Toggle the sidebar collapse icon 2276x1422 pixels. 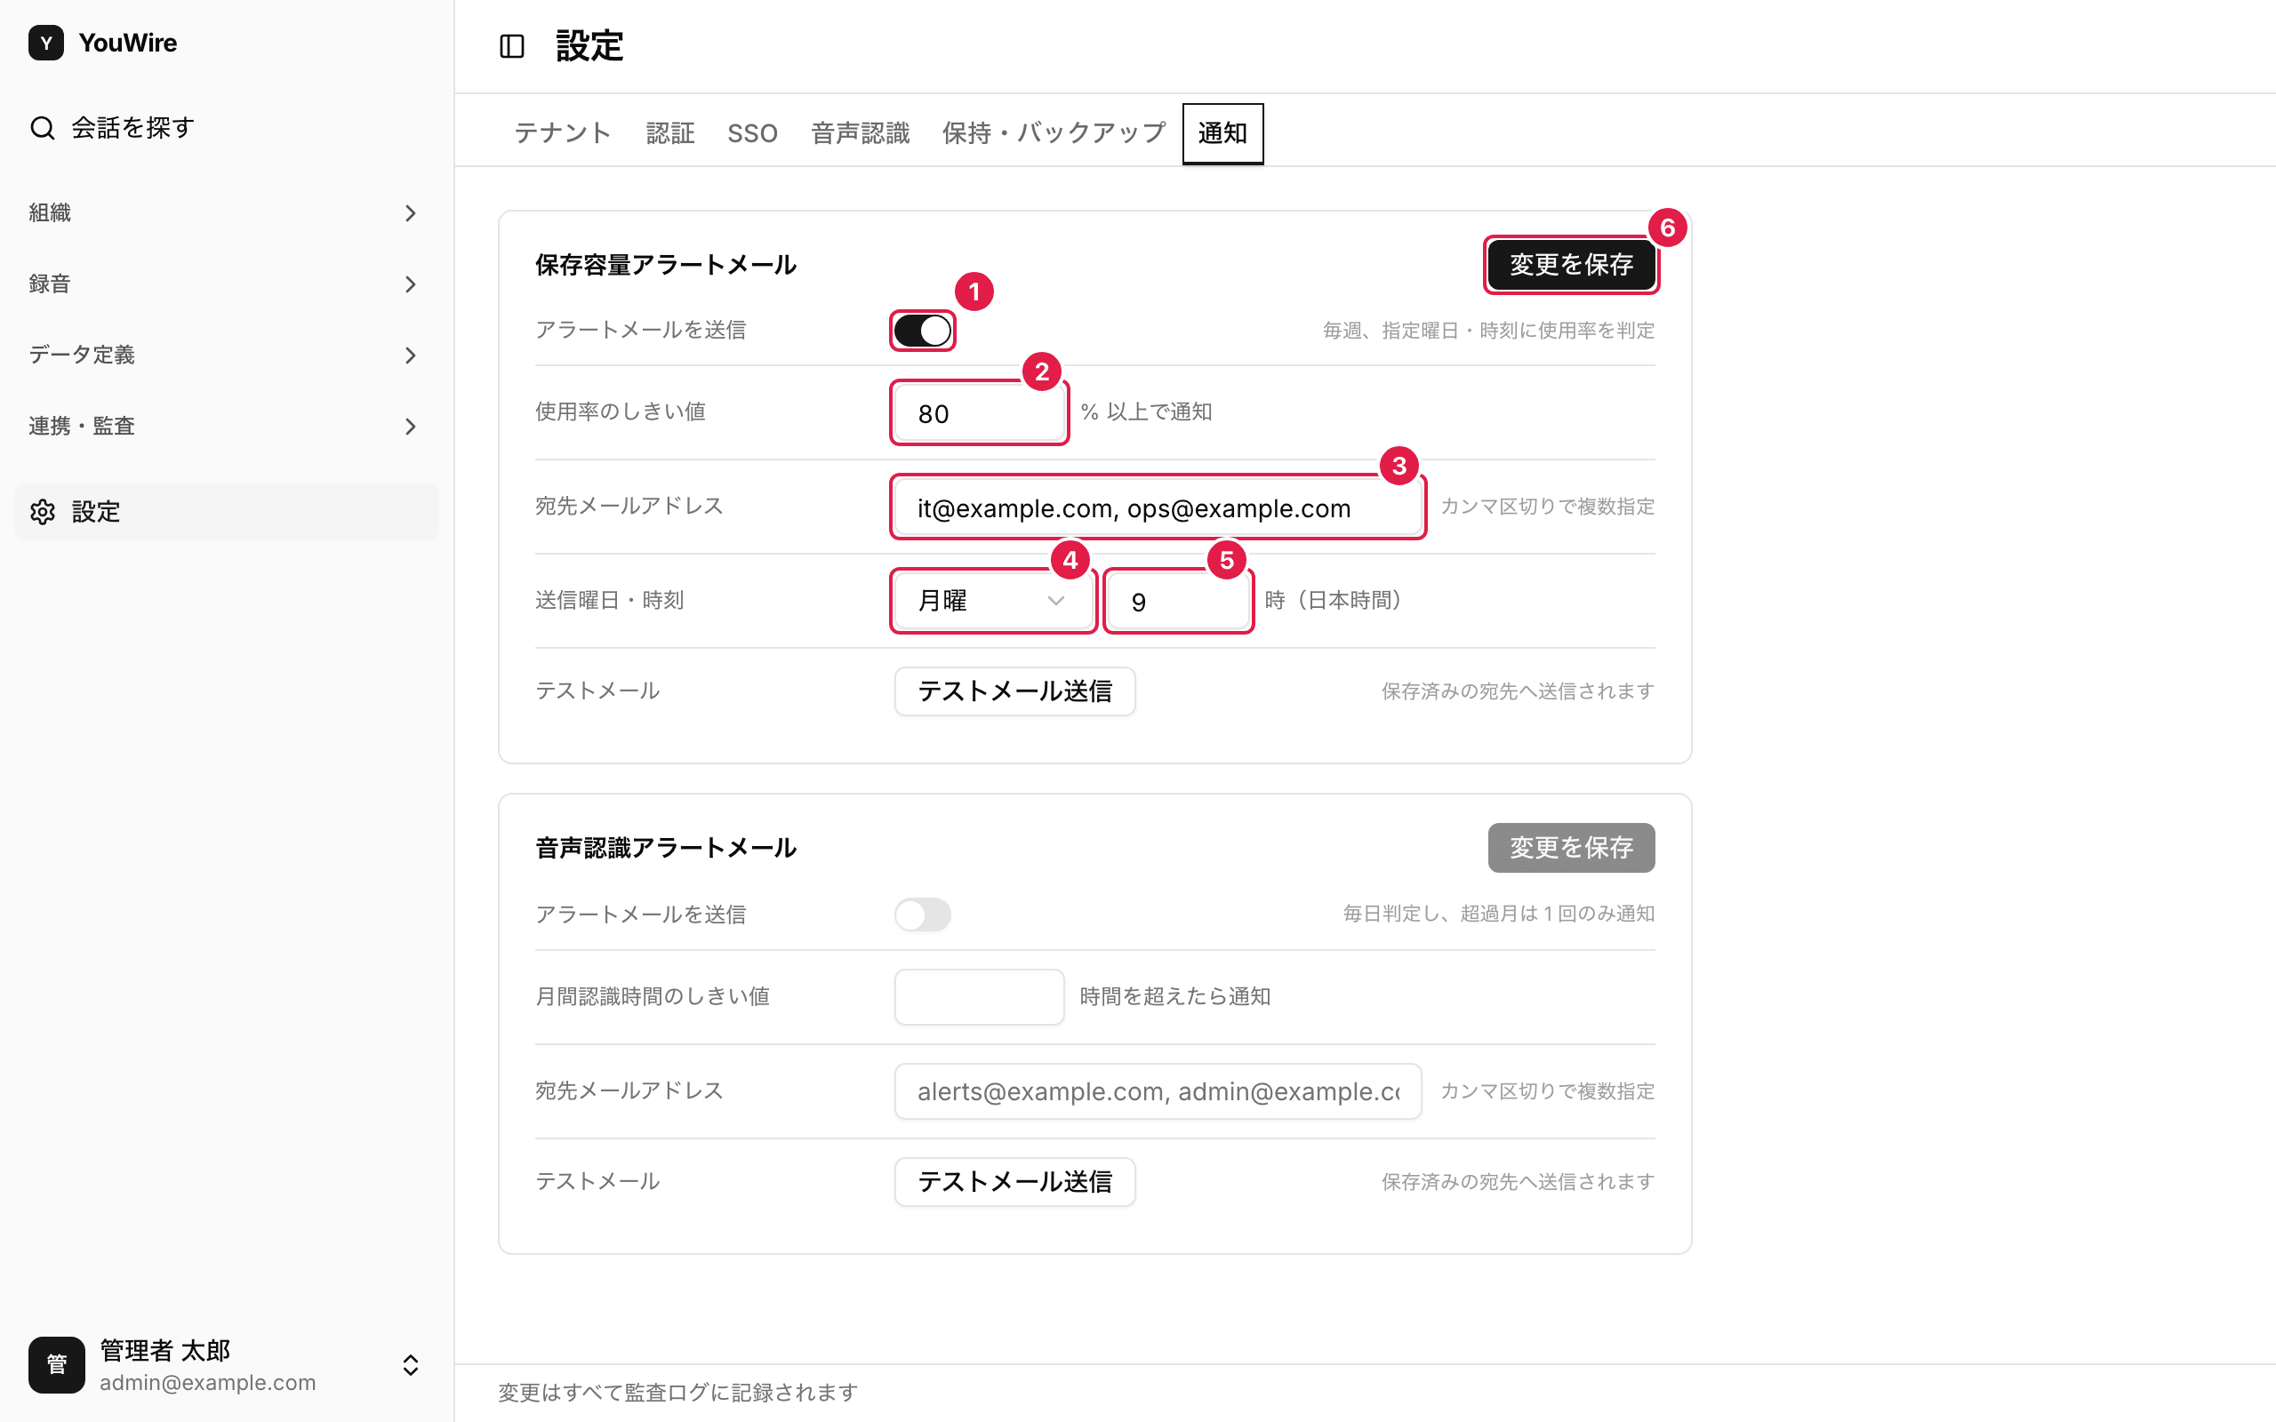click(x=511, y=46)
